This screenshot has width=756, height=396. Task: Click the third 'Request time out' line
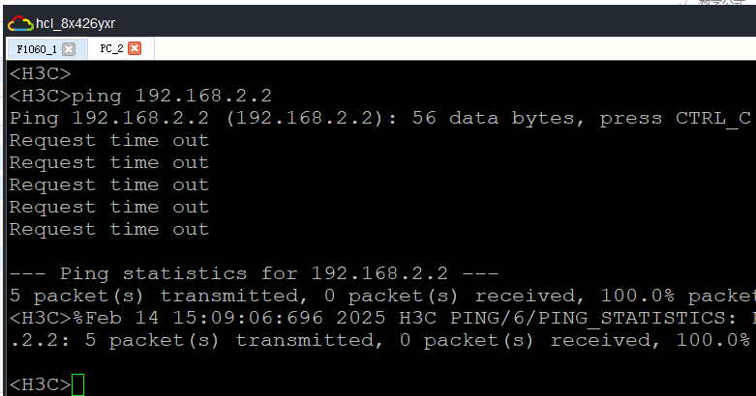[x=109, y=184]
